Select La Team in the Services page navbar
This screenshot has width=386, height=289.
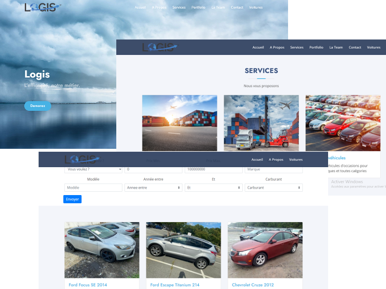[x=336, y=47]
